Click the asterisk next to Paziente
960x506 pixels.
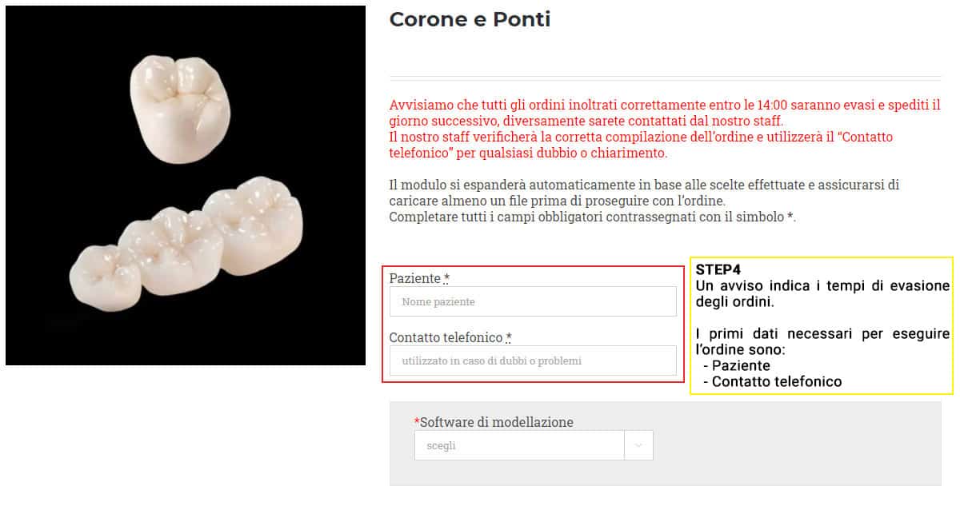pos(446,277)
